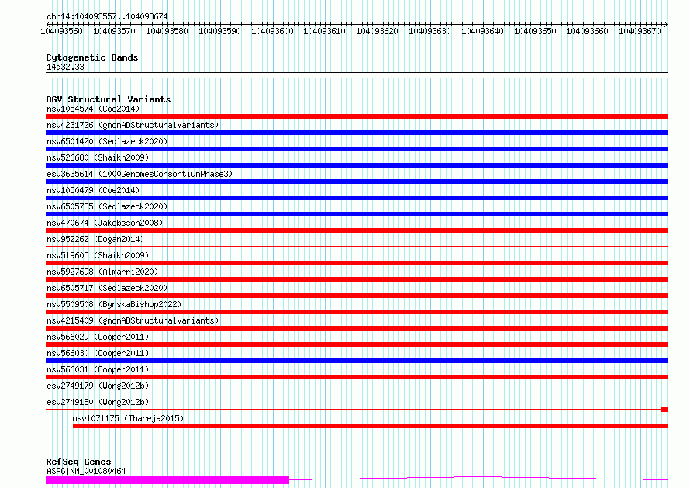This screenshot has width=690, height=488.
Task: Open the nsv6501420 (Sedlazeck2020) variant label
Action: [x=107, y=141]
